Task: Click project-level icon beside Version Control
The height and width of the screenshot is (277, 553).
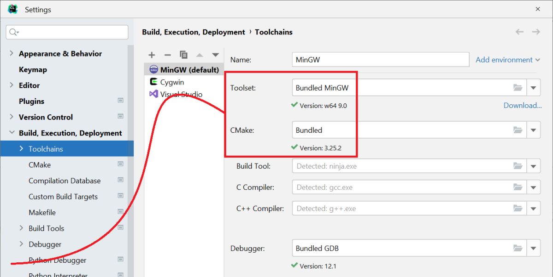Action: pos(120,116)
